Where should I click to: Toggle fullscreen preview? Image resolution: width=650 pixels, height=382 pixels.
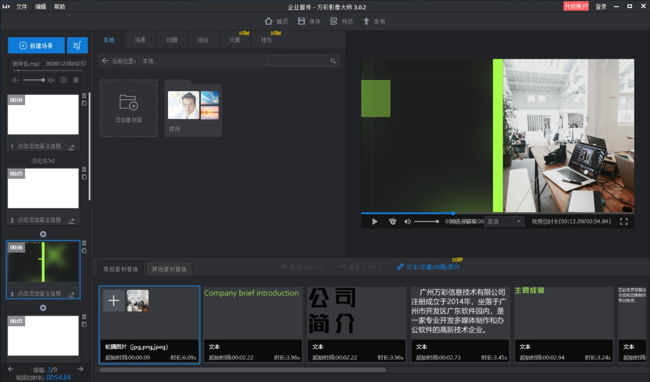[624, 222]
